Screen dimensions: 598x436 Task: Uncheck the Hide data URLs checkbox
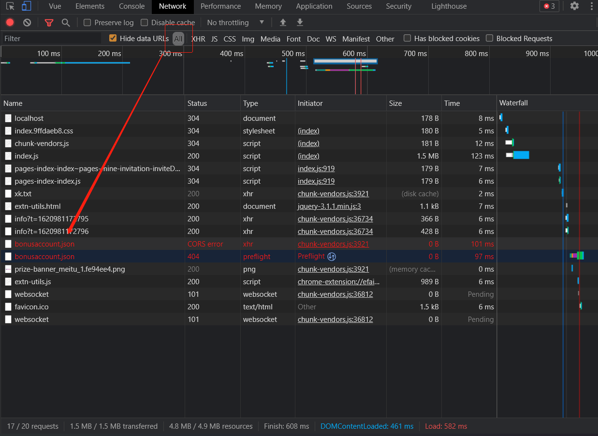pos(113,38)
